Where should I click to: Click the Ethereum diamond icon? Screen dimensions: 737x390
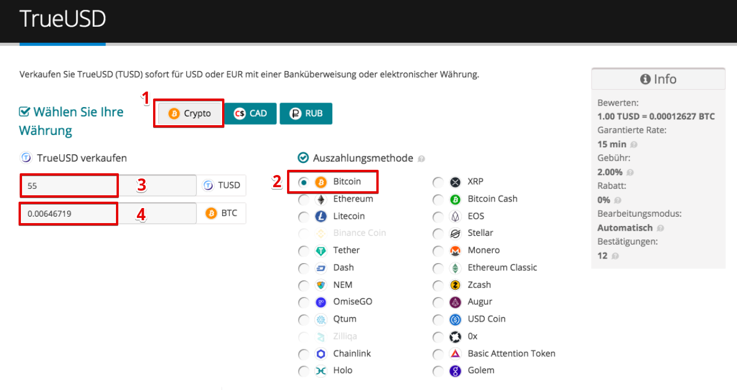click(321, 199)
